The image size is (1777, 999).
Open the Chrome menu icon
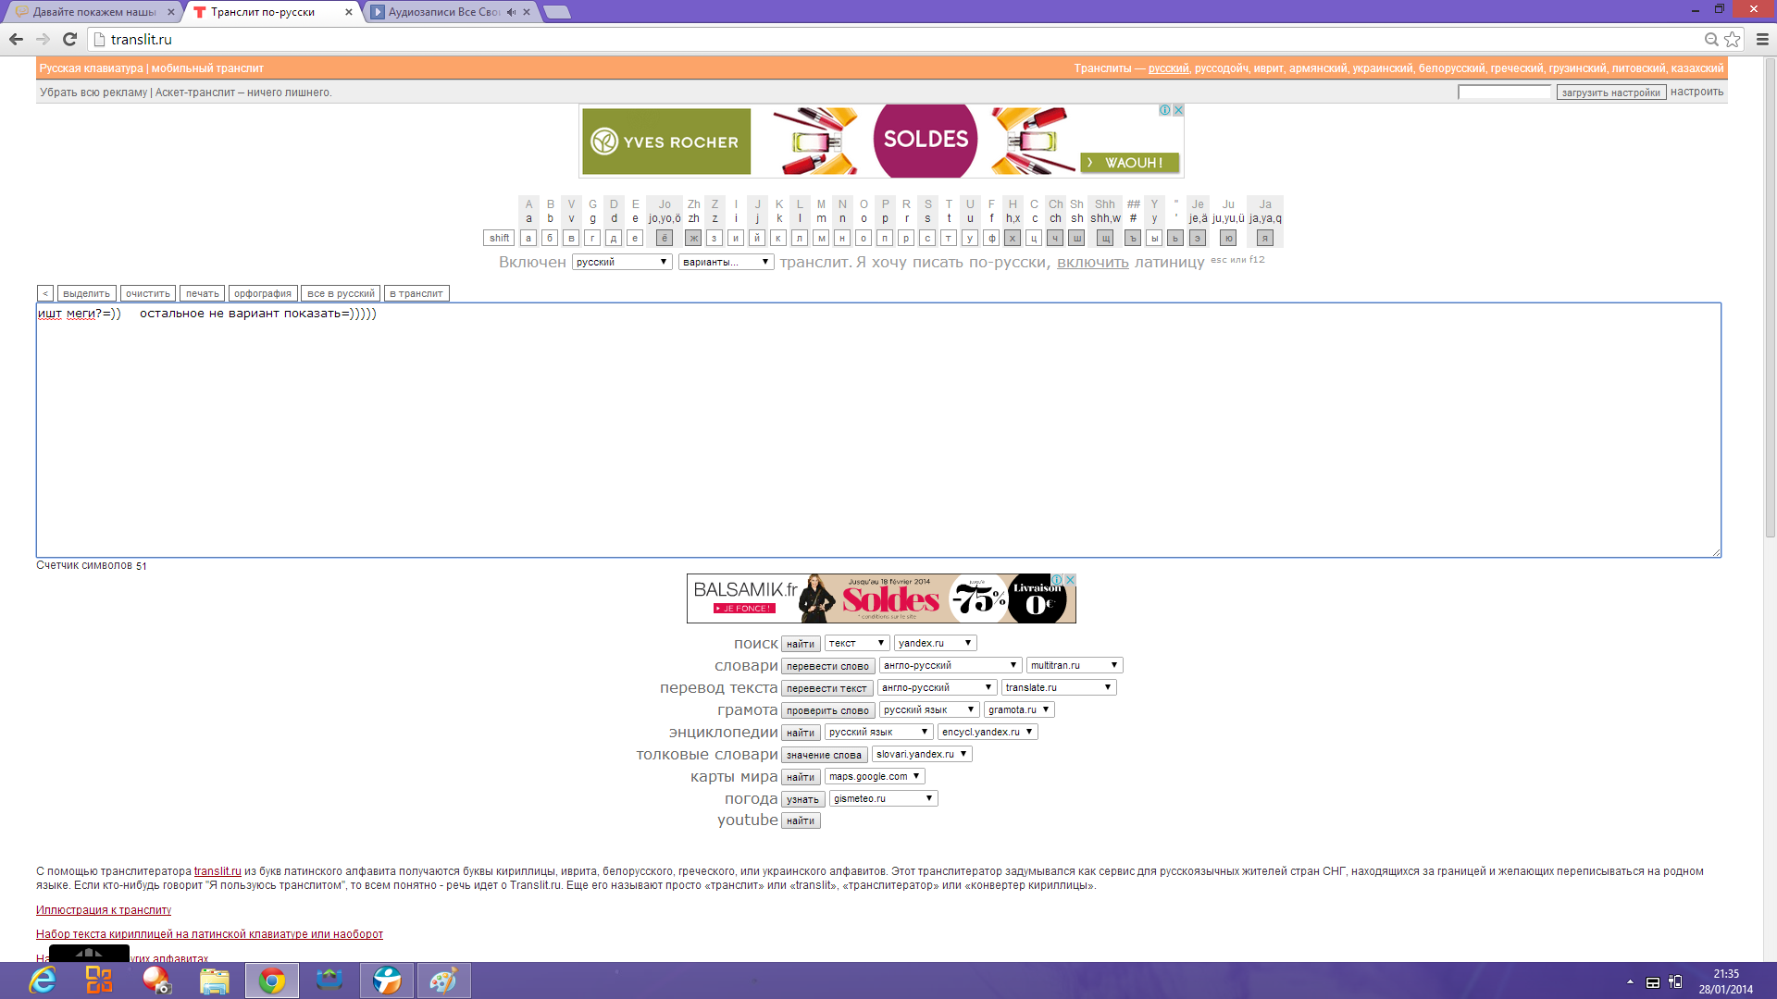1762,39
